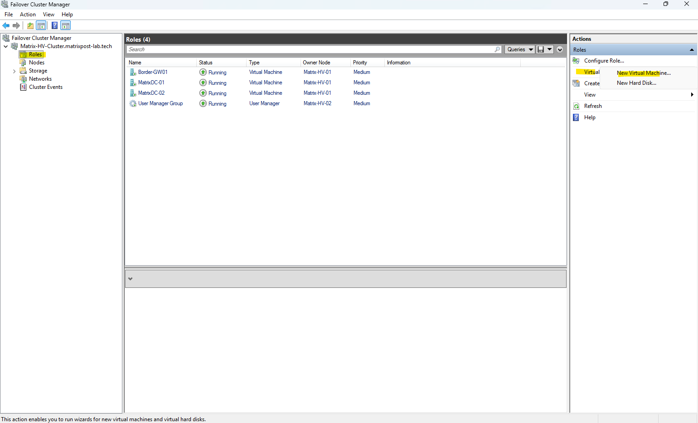The image size is (698, 423).
Task: Toggle the Show/Hide Action Pane toolbar icon
Action: tap(66, 25)
